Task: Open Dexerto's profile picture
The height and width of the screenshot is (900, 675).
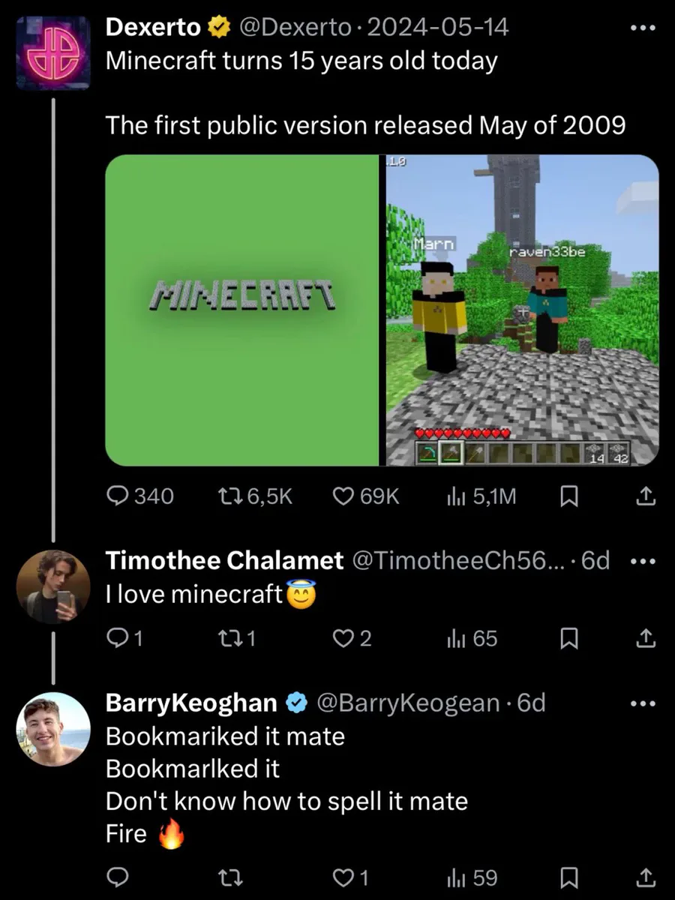Action: 53,52
